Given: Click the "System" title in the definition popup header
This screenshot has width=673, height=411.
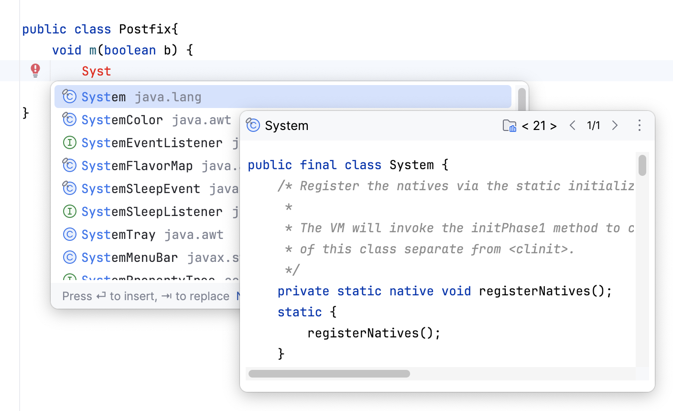Looking at the screenshot, I should [287, 126].
